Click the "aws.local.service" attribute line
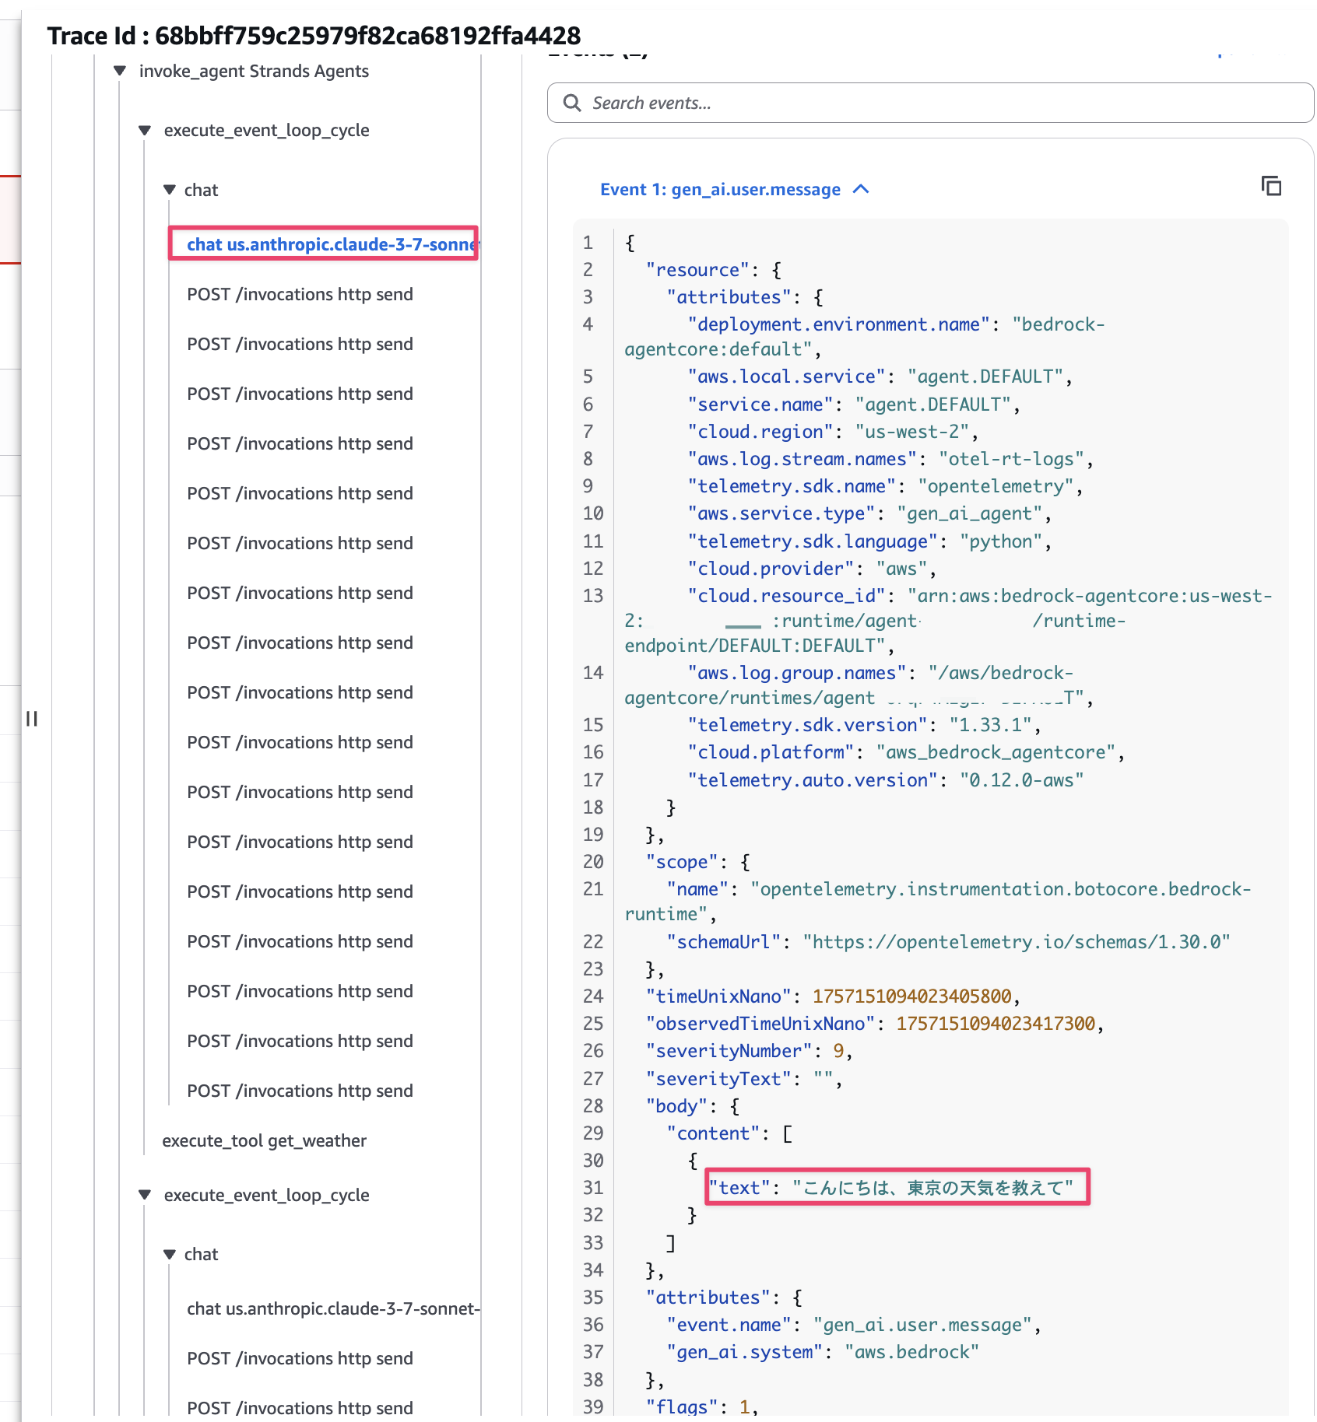Image resolution: width=1317 pixels, height=1422 pixels. [x=880, y=377]
